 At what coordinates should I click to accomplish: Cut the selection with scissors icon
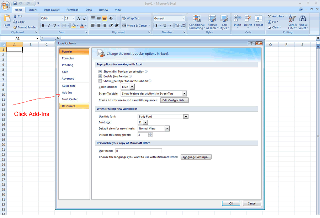pos(15,16)
